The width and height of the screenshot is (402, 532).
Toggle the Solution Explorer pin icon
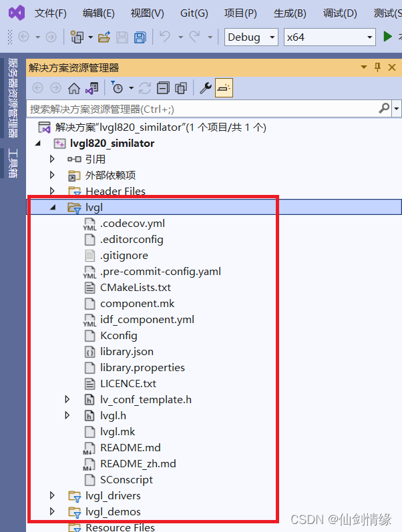(377, 67)
